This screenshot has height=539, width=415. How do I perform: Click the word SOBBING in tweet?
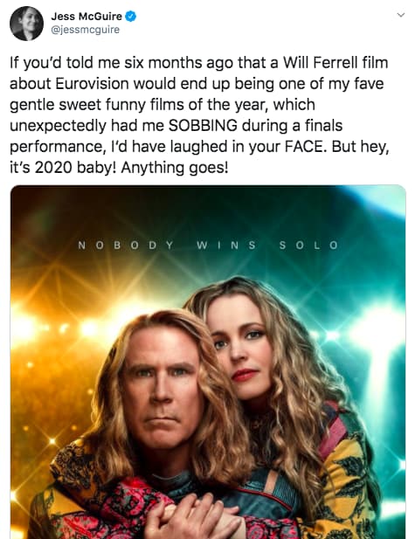point(203,126)
